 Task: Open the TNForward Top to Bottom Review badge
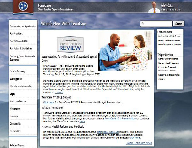tap(70, 44)
